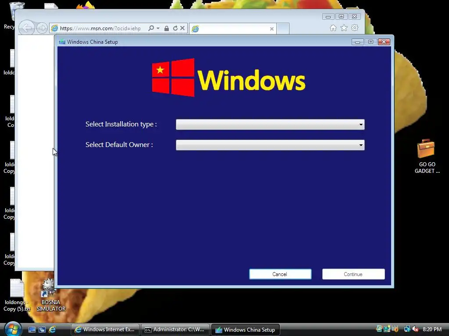This screenshot has height=336, width=449.
Task: Click the address bar search magnifier icon
Action: pos(151,28)
